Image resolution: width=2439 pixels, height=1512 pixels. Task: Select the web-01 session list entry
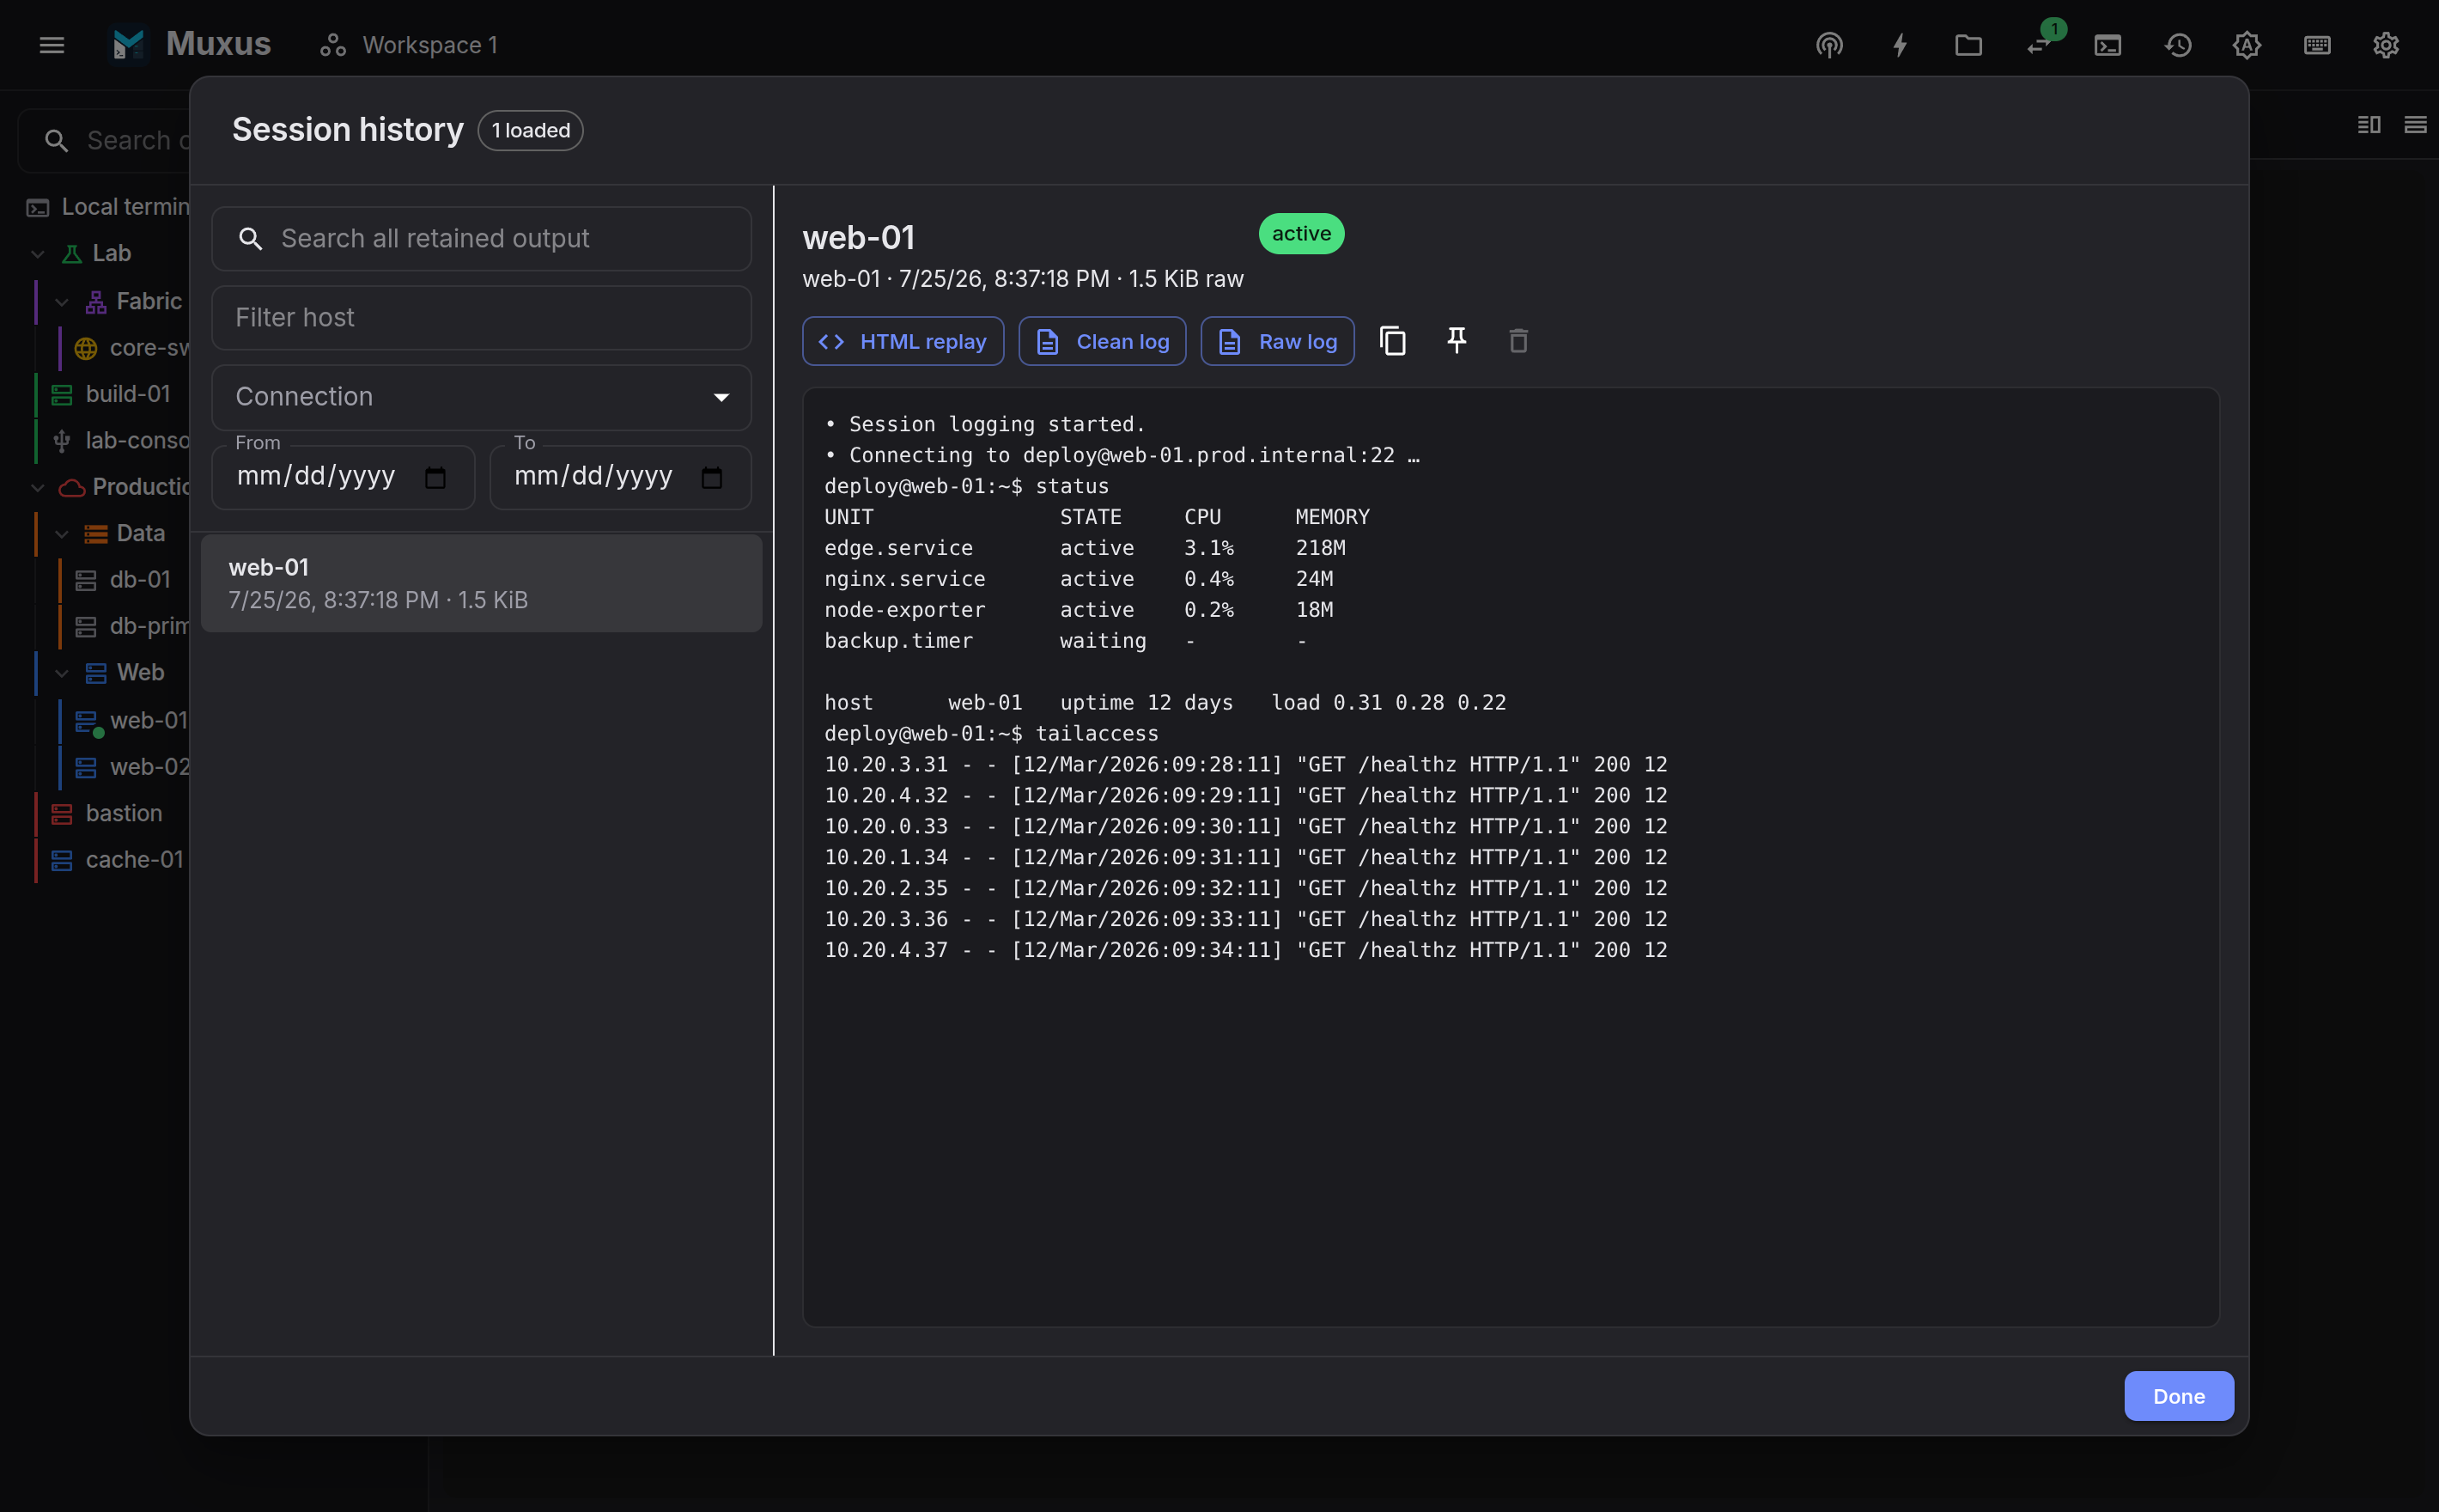(481, 583)
